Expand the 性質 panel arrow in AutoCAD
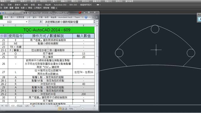This screenshot has width=201, height=113. 26,8
